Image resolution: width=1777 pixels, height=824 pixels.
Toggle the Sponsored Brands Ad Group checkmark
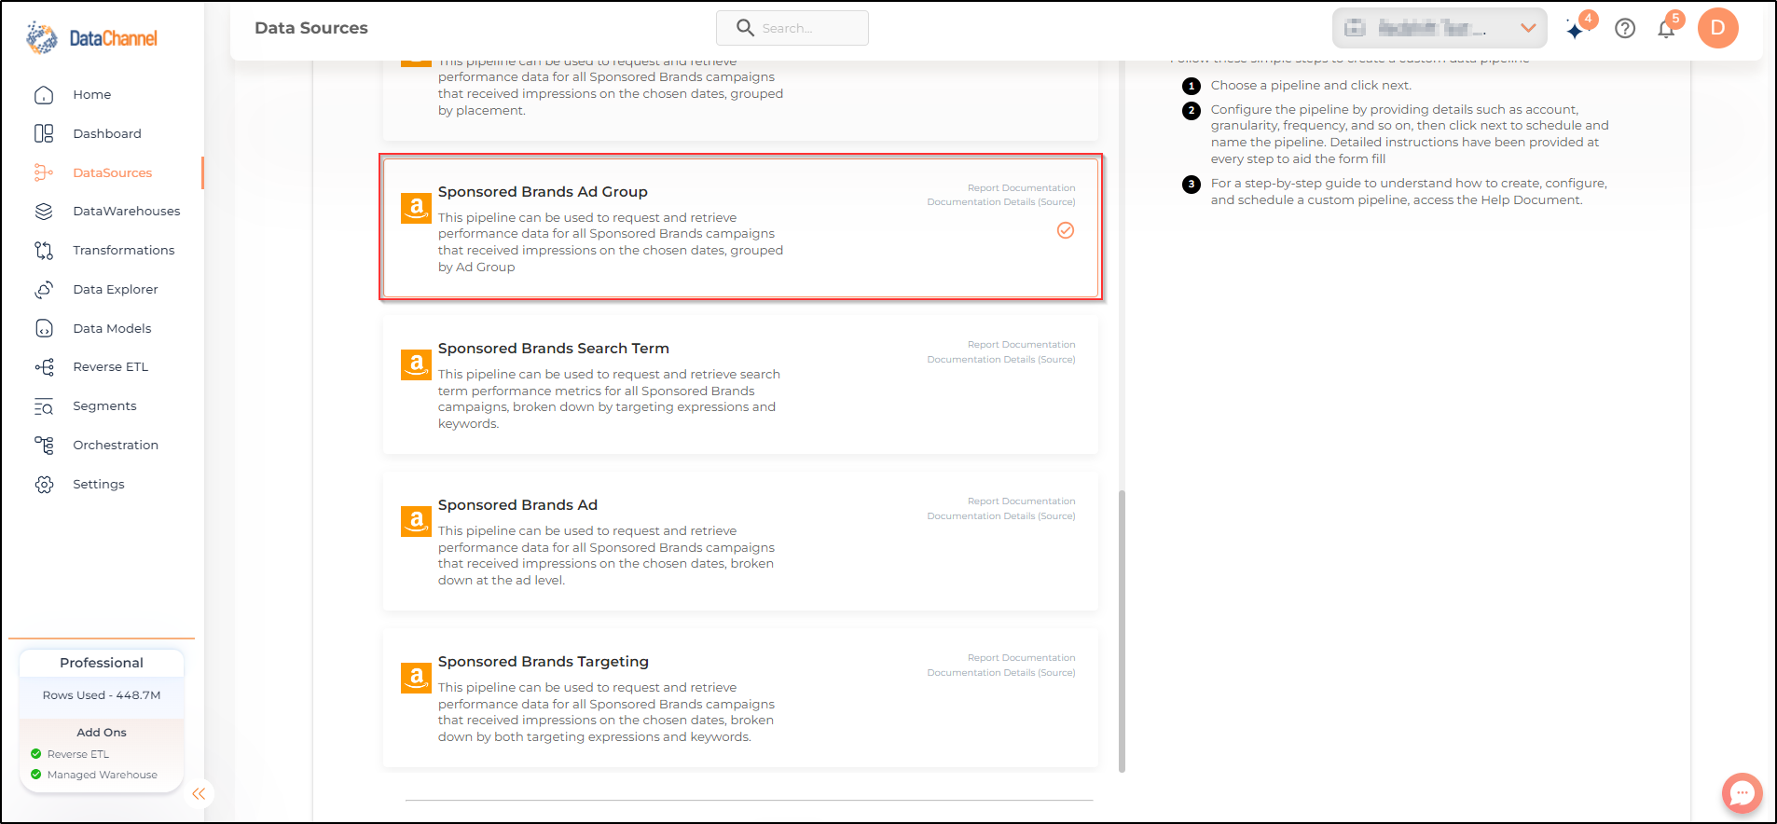coord(1066,230)
